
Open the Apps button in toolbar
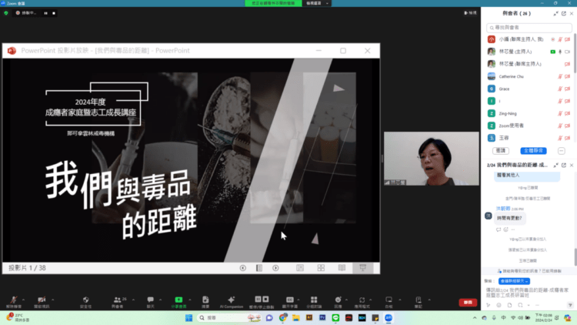click(362, 301)
